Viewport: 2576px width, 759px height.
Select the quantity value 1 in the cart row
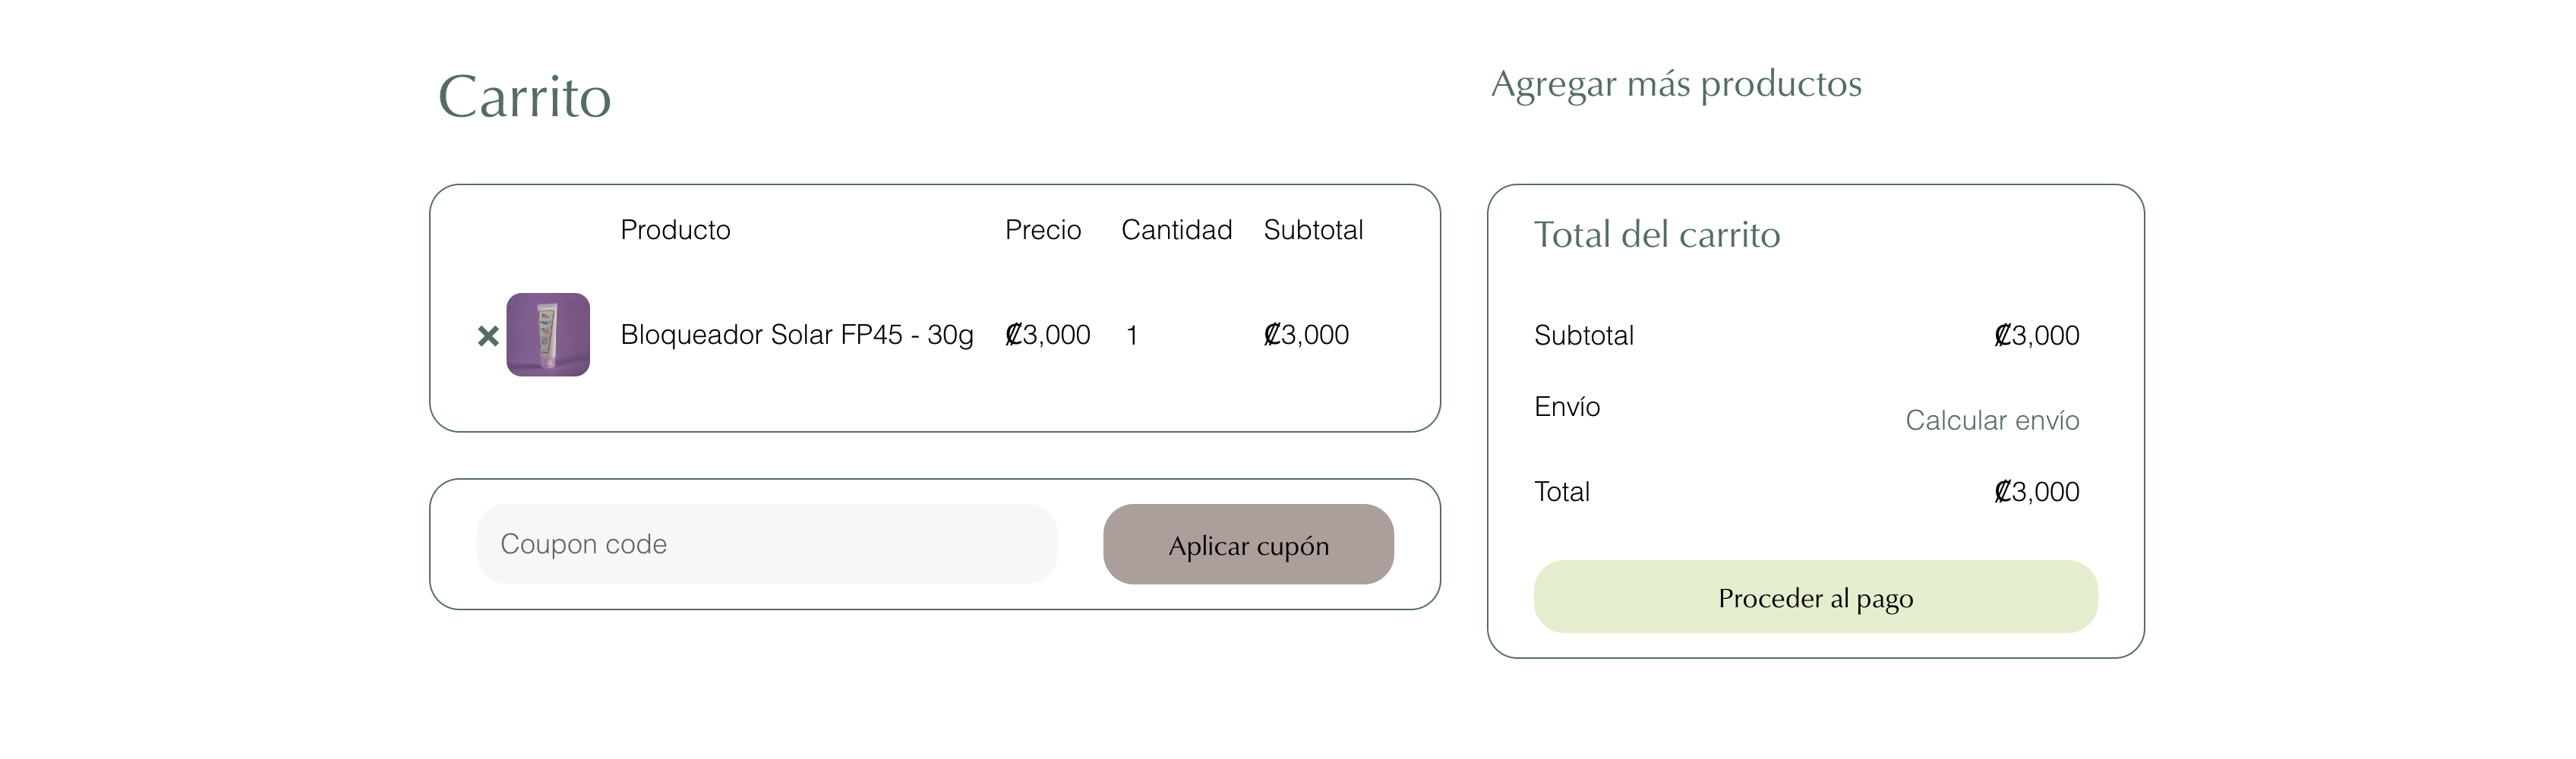click(x=1132, y=336)
